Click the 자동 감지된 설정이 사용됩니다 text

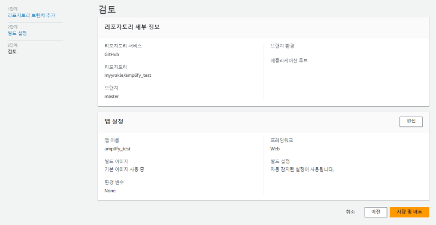point(301,169)
